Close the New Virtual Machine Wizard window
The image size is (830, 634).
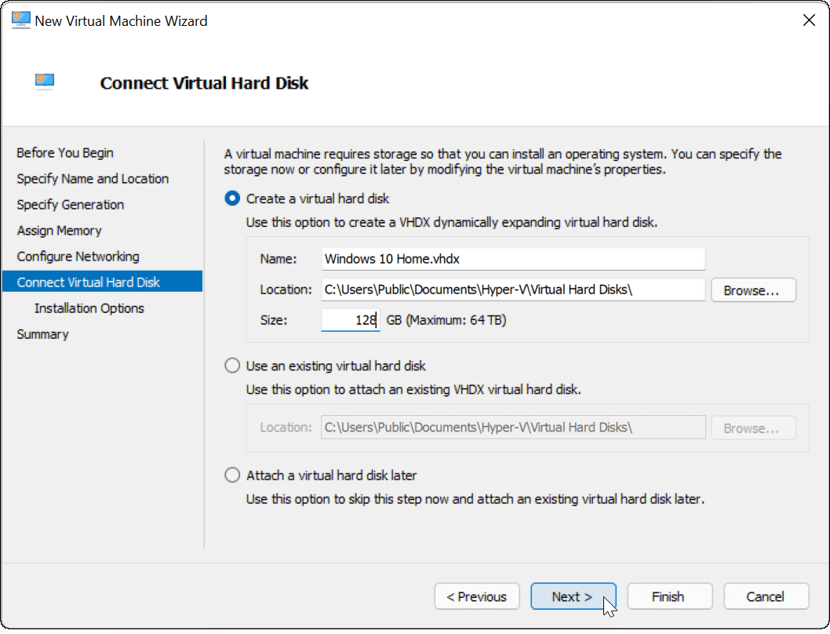(809, 21)
